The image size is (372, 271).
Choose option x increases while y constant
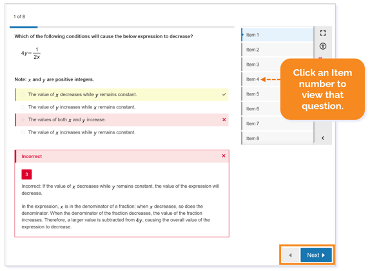(x=23, y=132)
